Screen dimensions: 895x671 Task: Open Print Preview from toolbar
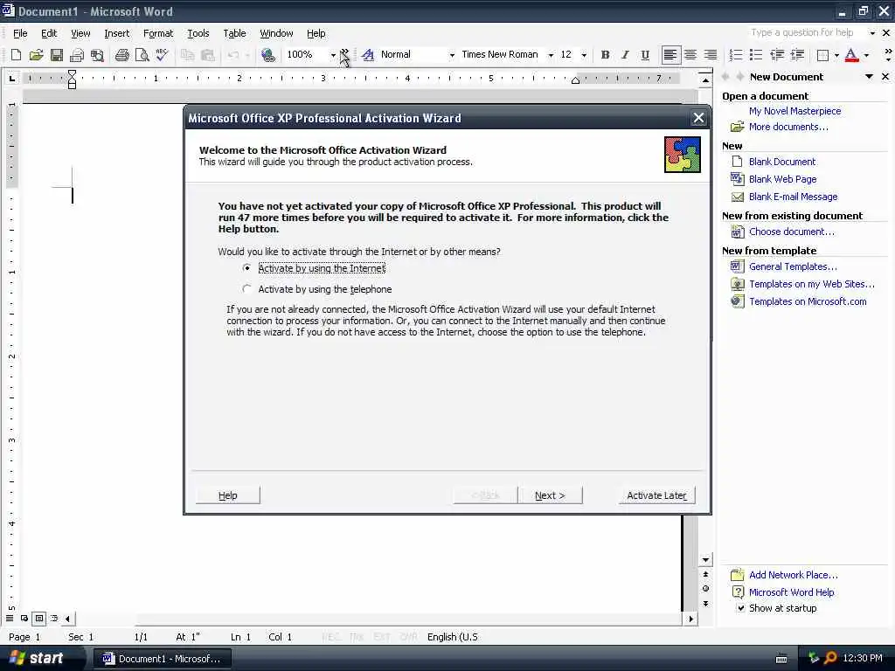coord(142,55)
